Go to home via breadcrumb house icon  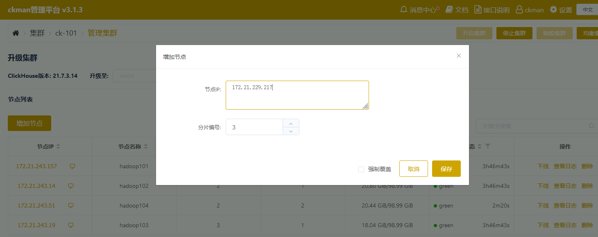pos(16,33)
